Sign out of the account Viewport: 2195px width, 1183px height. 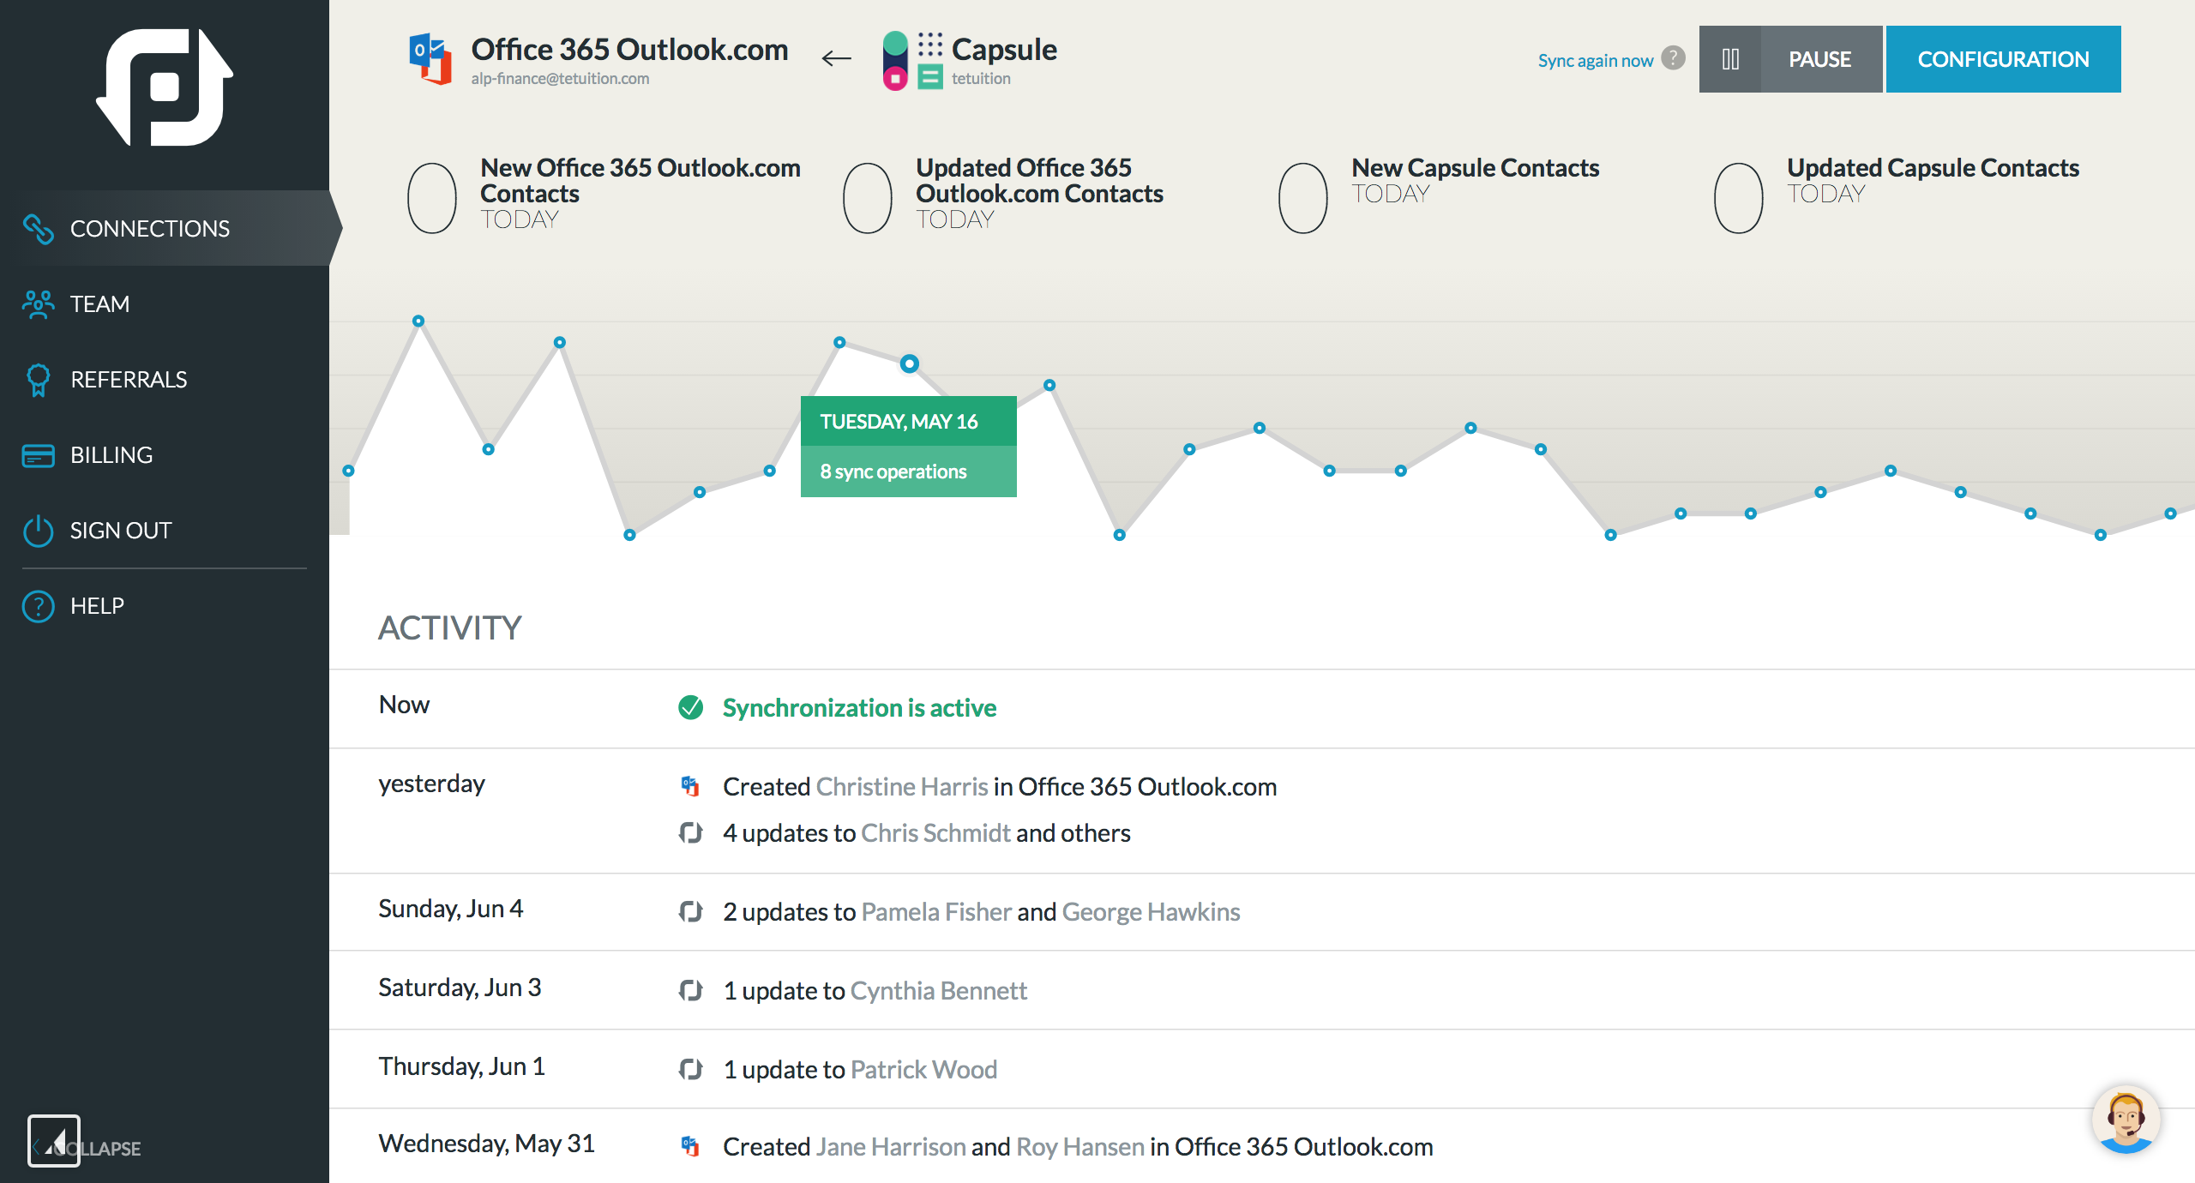tap(120, 531)
